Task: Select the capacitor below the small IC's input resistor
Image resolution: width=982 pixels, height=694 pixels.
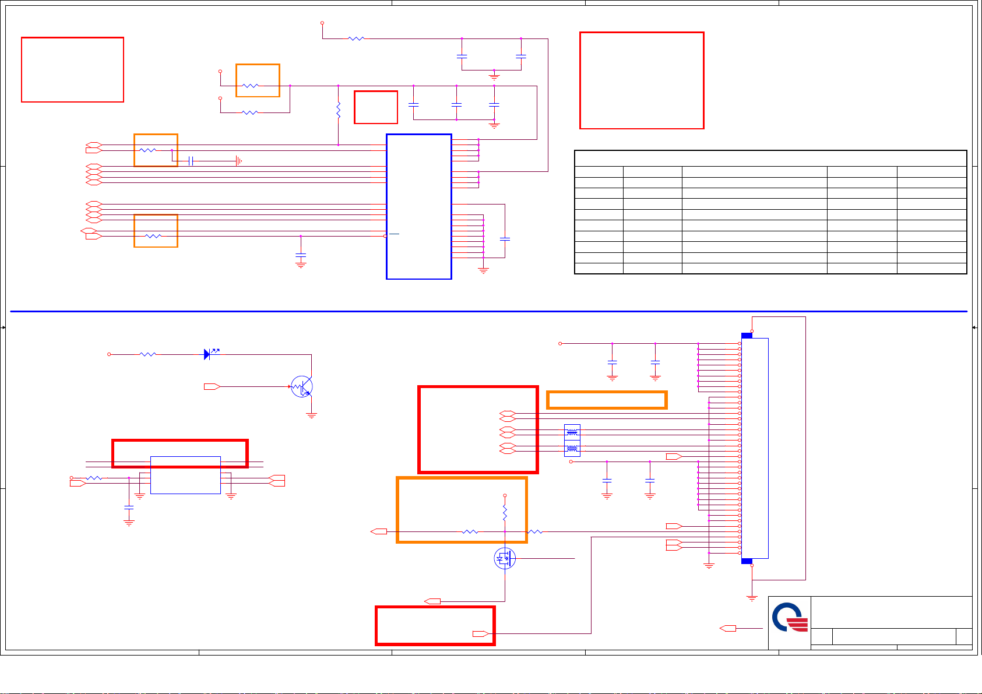Action: pos(129,509)
